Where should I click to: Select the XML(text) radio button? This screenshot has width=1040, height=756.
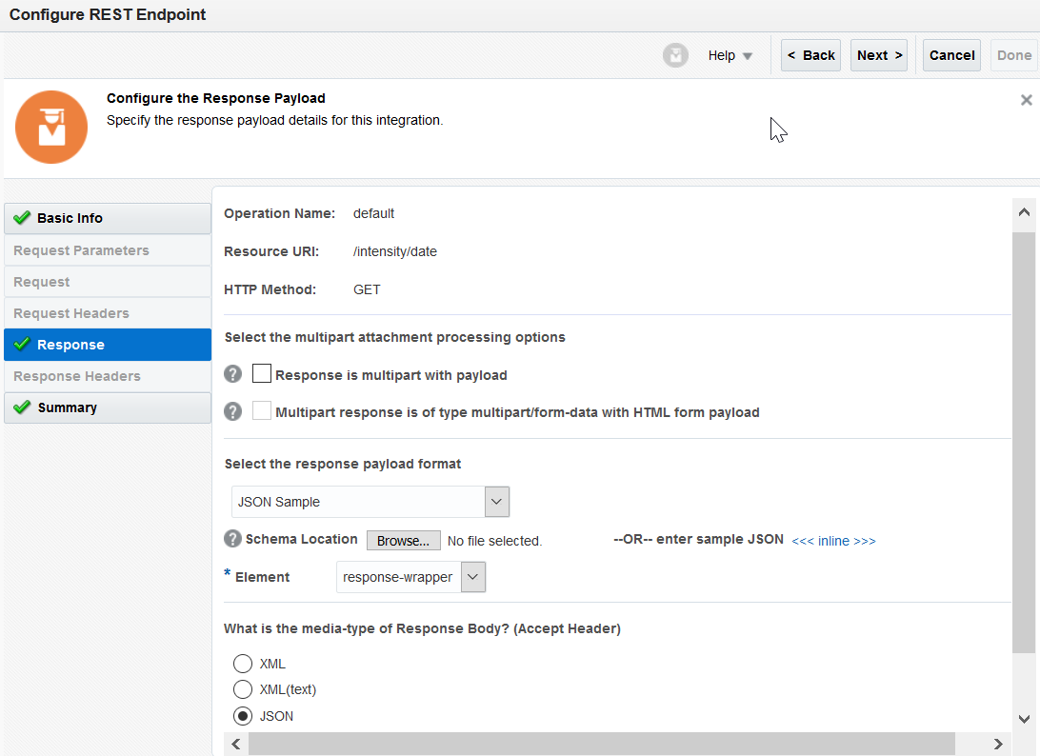click(243, 689)
